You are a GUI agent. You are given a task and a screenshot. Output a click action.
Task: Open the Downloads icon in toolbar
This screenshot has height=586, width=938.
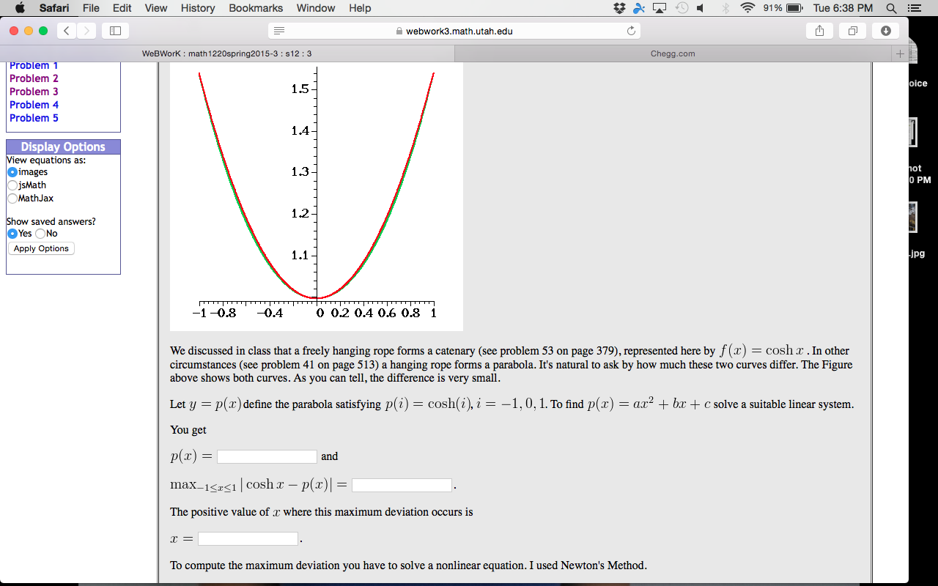coord(885,31)
